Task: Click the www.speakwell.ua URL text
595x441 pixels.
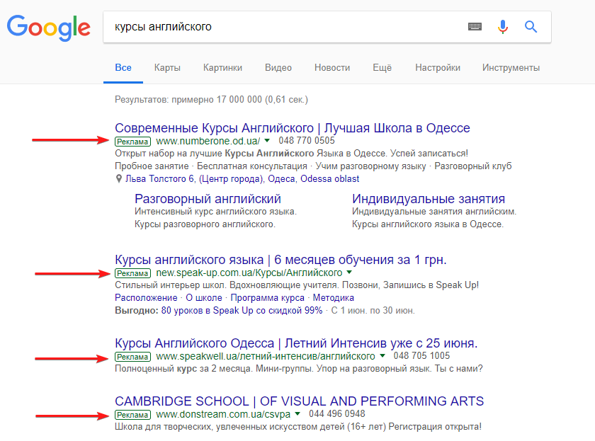Action: pos(266,356)
